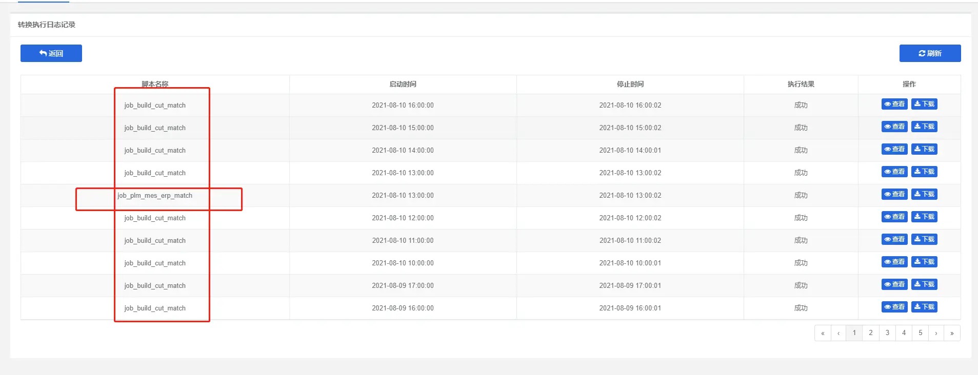Click 下载 on the 2021-08-10 12:00:00 row

click(924, 217)
